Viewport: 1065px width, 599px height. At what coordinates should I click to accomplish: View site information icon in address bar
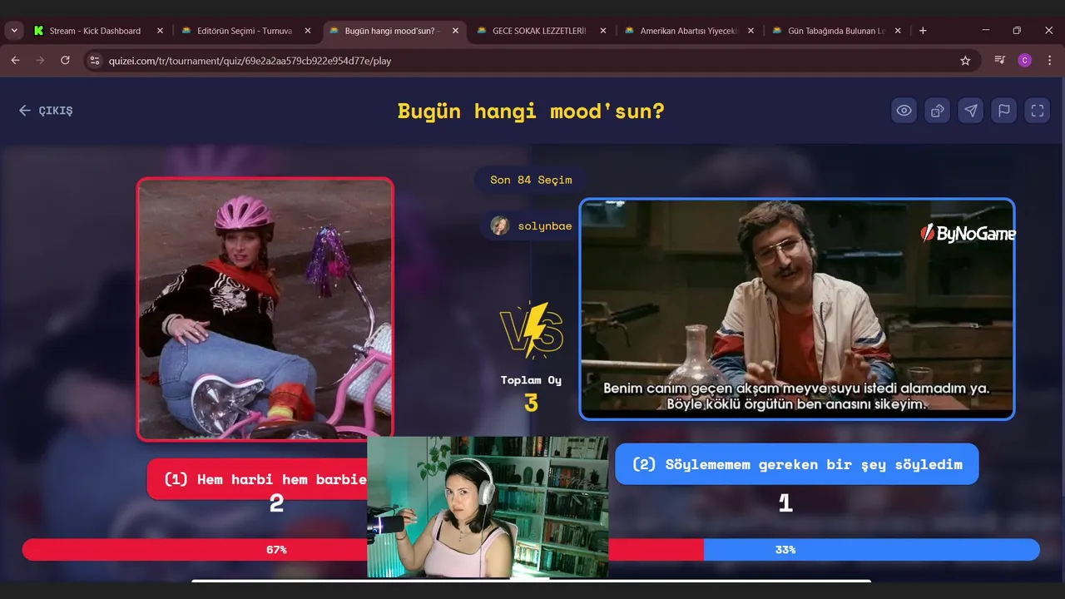click(x=94, y=61)
